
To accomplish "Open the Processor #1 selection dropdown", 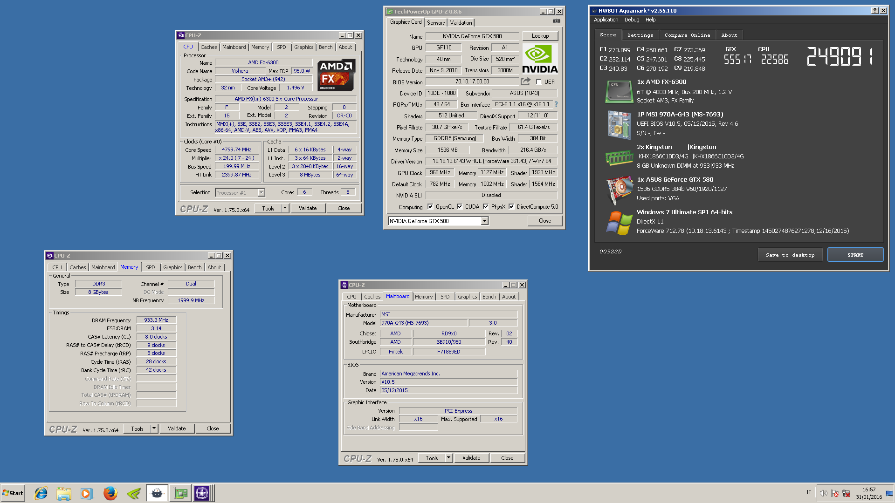I will click(261, 193).
